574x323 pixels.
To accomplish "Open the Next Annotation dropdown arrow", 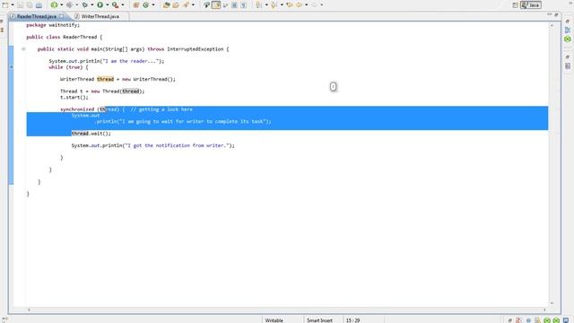I will pyautogui.click(x=266, y=4).
